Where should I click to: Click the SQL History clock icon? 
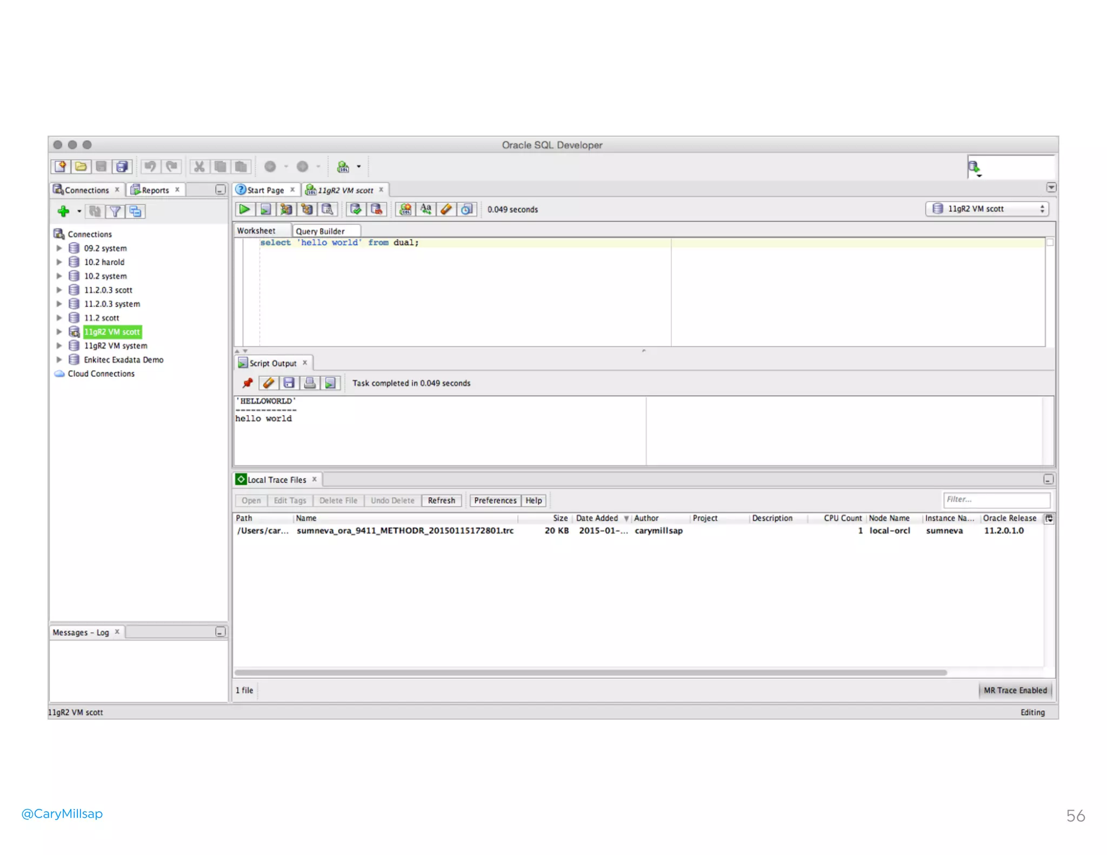(x=467, y=209)
